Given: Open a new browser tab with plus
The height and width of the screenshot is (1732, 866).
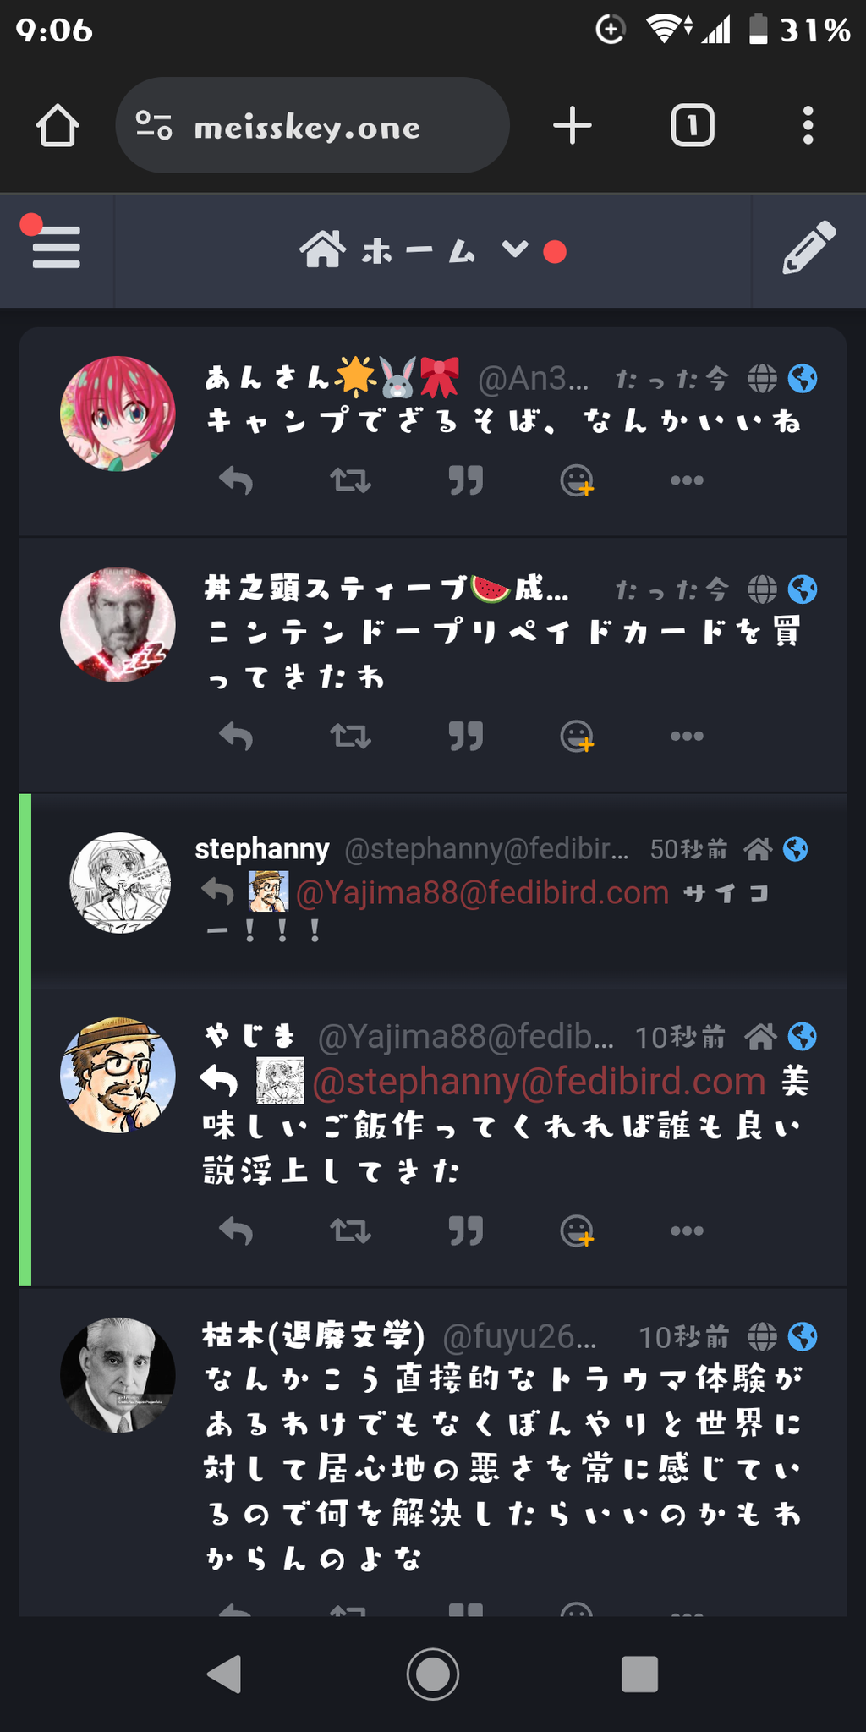Looking at the screenshot, I should (573, 126).
